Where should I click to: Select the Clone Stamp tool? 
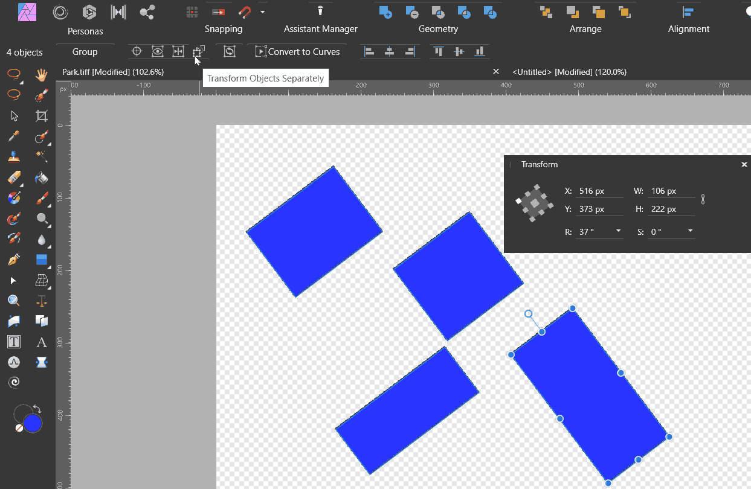(14, 157)
